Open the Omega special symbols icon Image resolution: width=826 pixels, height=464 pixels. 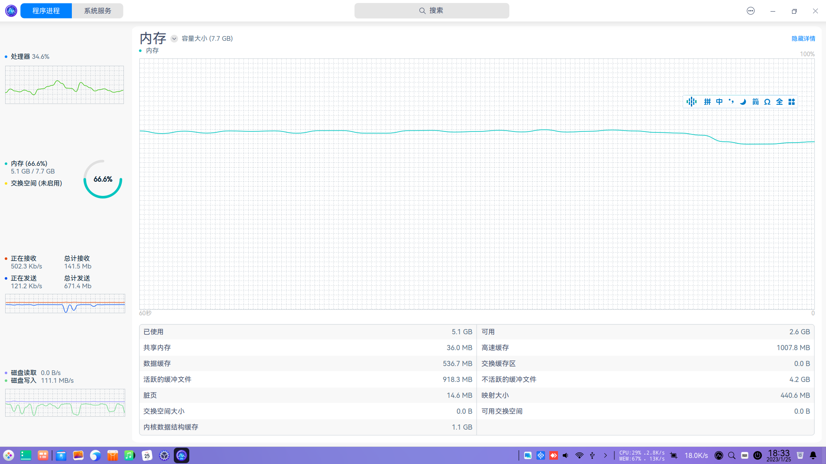[767, 102]
